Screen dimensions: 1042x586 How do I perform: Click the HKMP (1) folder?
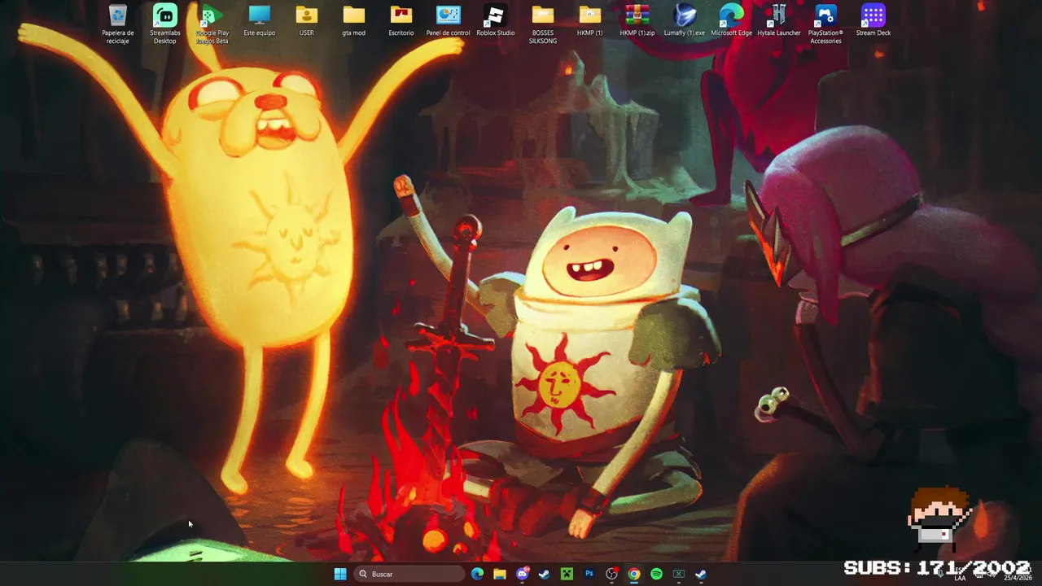pos(589,20)
